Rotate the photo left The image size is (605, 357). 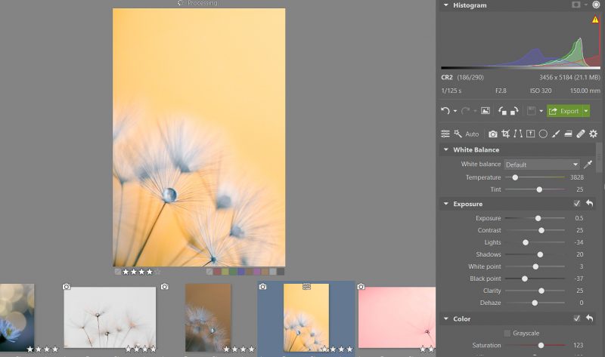501,111
